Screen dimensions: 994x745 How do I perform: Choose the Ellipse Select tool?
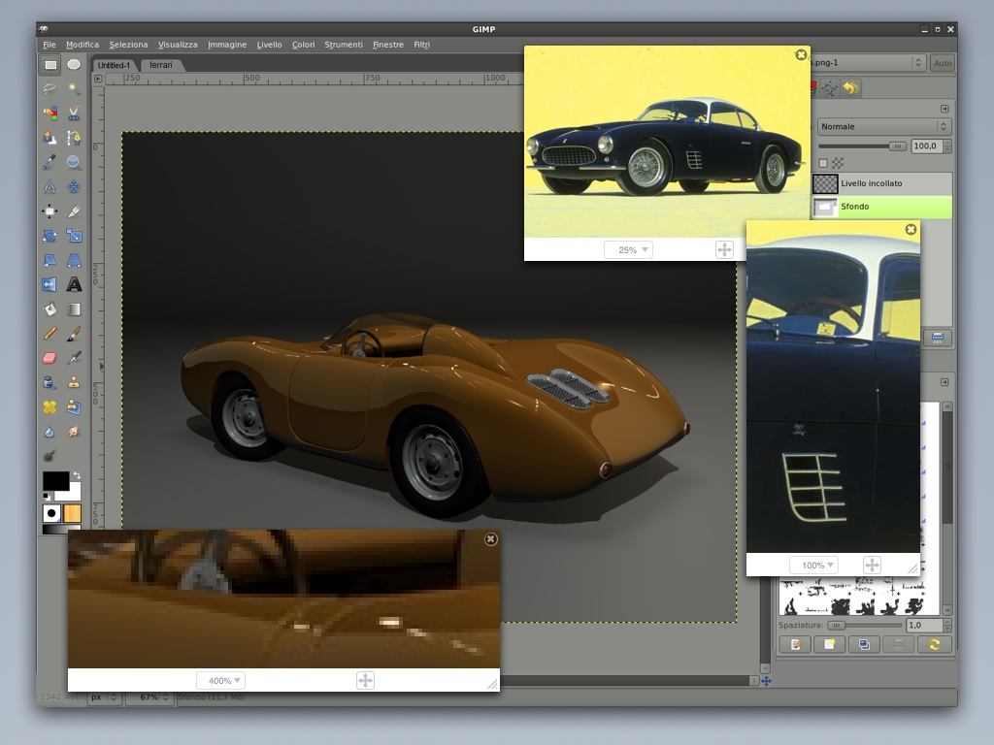(74, 65)
